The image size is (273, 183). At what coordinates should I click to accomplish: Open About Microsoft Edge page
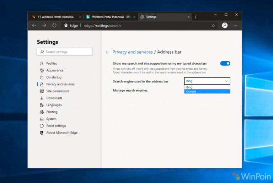[62, 133]
